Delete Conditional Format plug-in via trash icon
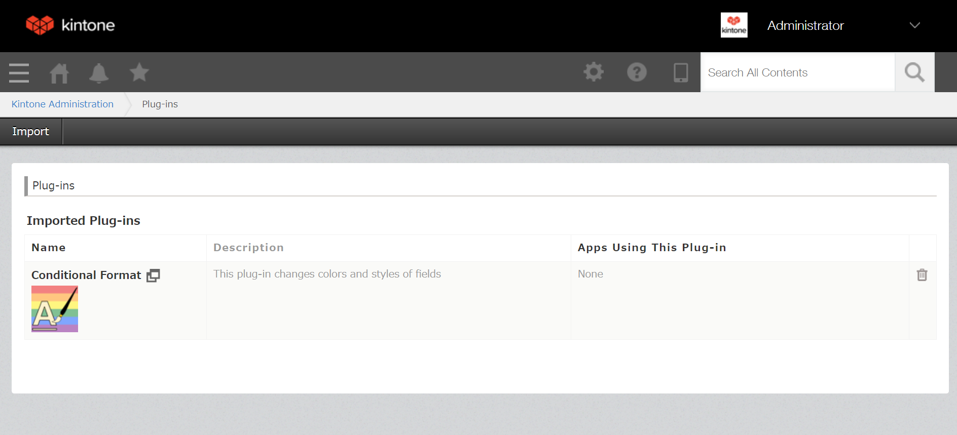The image size is (957, 435). point(922,275)
